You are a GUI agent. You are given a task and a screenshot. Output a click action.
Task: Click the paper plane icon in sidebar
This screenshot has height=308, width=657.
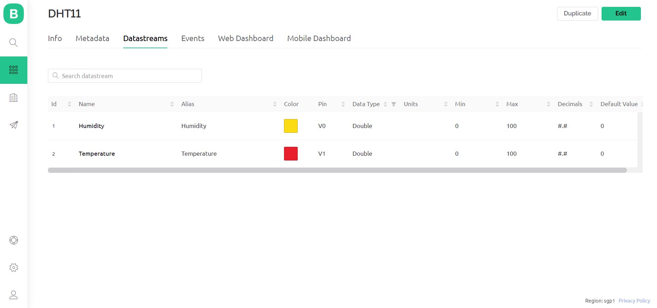coord(13,125)
